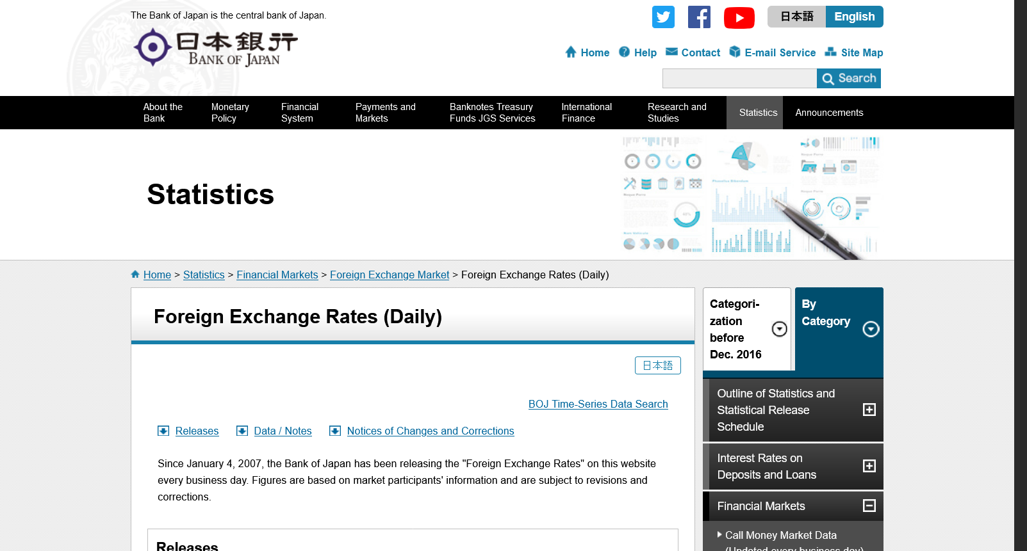
Task: Expand Interest Rates on Deposits and Loans
Action: (x=869, y=466)
